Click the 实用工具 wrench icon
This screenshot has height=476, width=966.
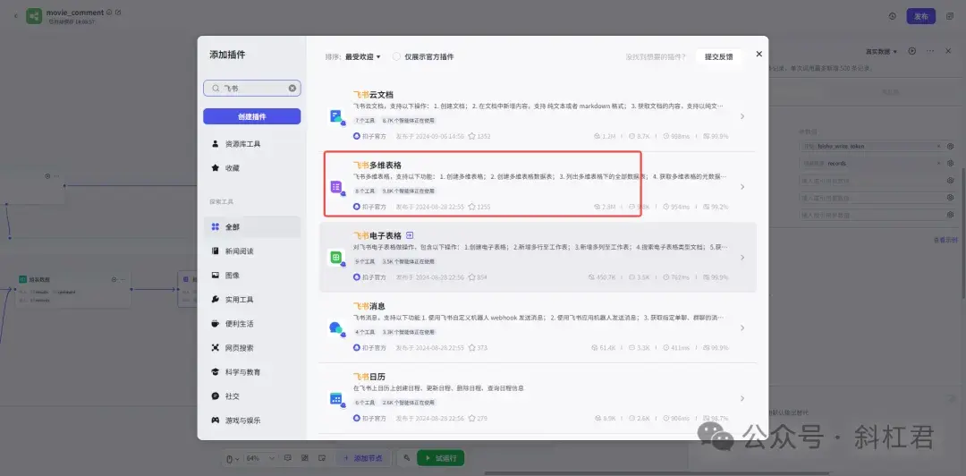click(x=215, y=299)
